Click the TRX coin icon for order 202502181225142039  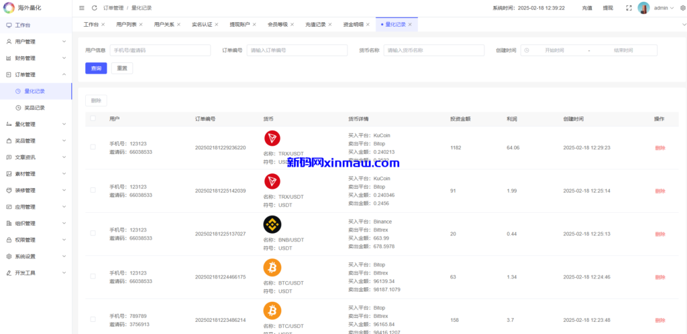click(x=272, y=181)
